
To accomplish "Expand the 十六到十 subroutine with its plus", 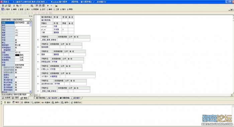I will (x=38, y=76).
